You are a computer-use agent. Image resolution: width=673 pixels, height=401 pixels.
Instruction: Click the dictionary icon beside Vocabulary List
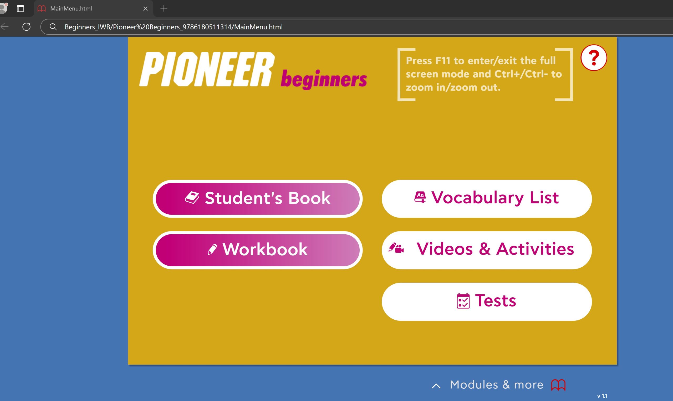(420, 198)
